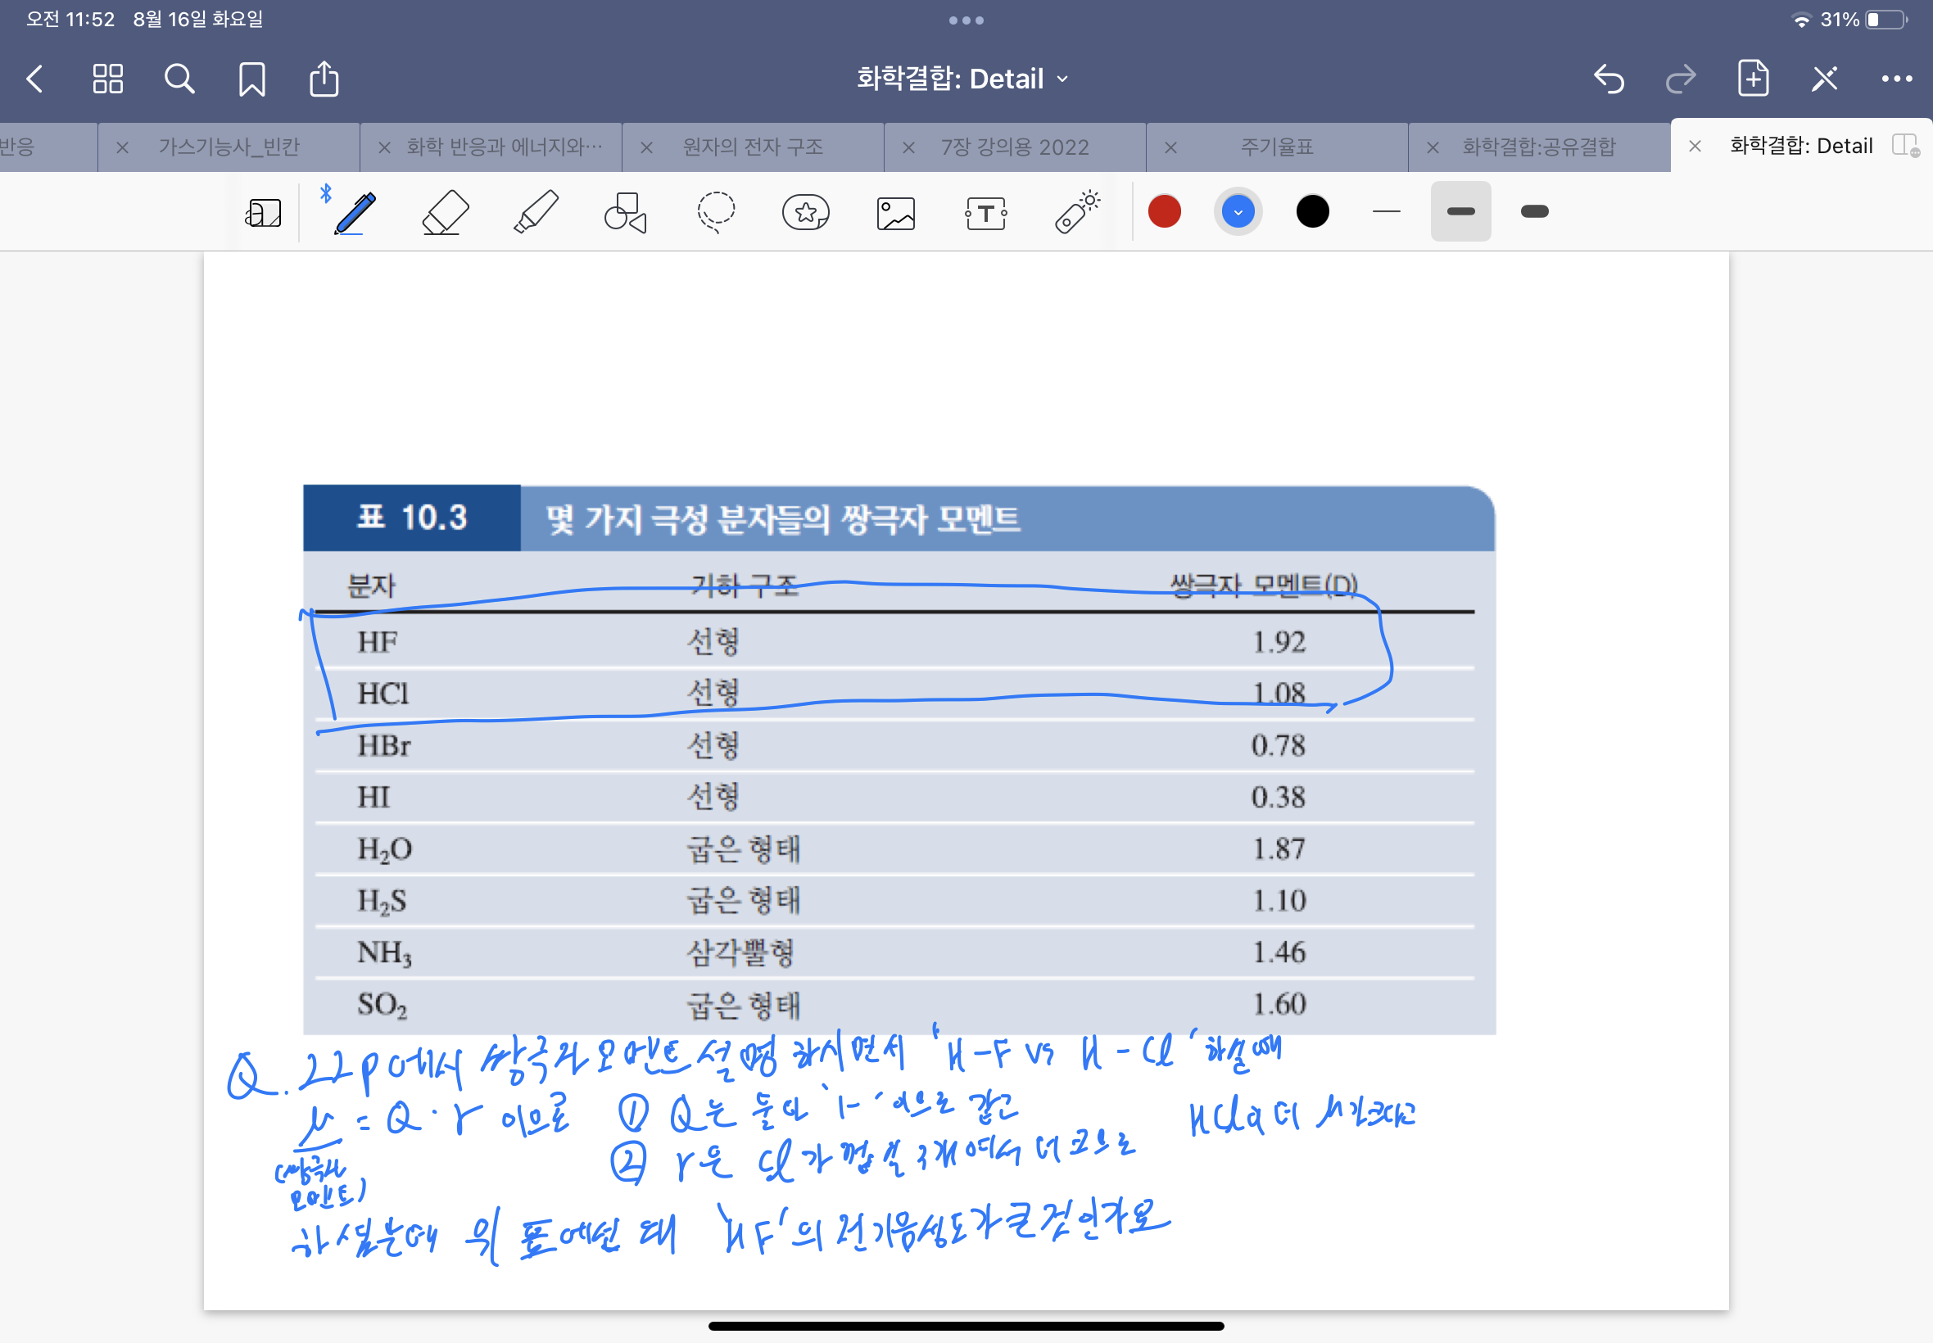The height and width of the screenshot is (1343, 1933).
Task: Select the Eraser tool
Action: pyautogui.click(x=446, y=212)
